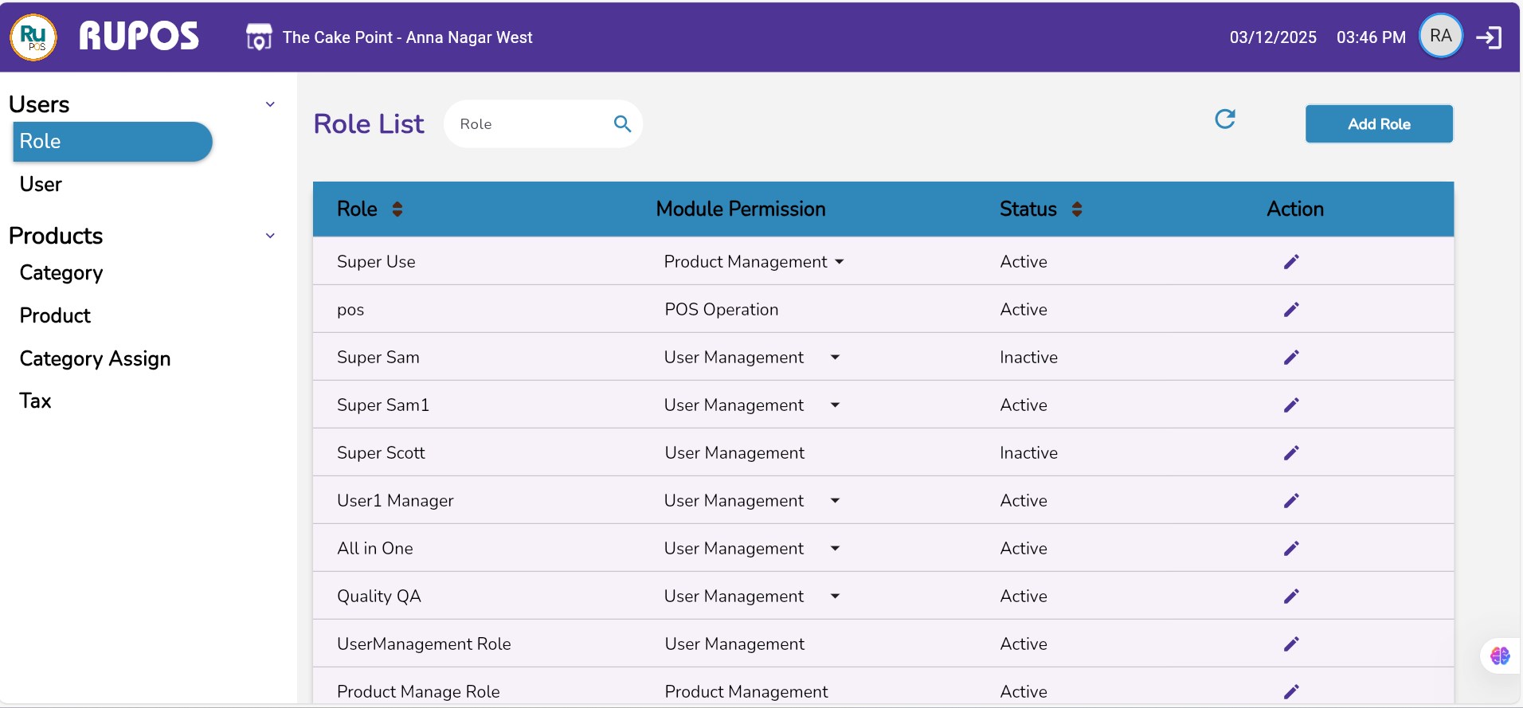Screen dimensions: 1523x708
Task: Click edit pencil for Super Scott
Action: pos(1291,453)
